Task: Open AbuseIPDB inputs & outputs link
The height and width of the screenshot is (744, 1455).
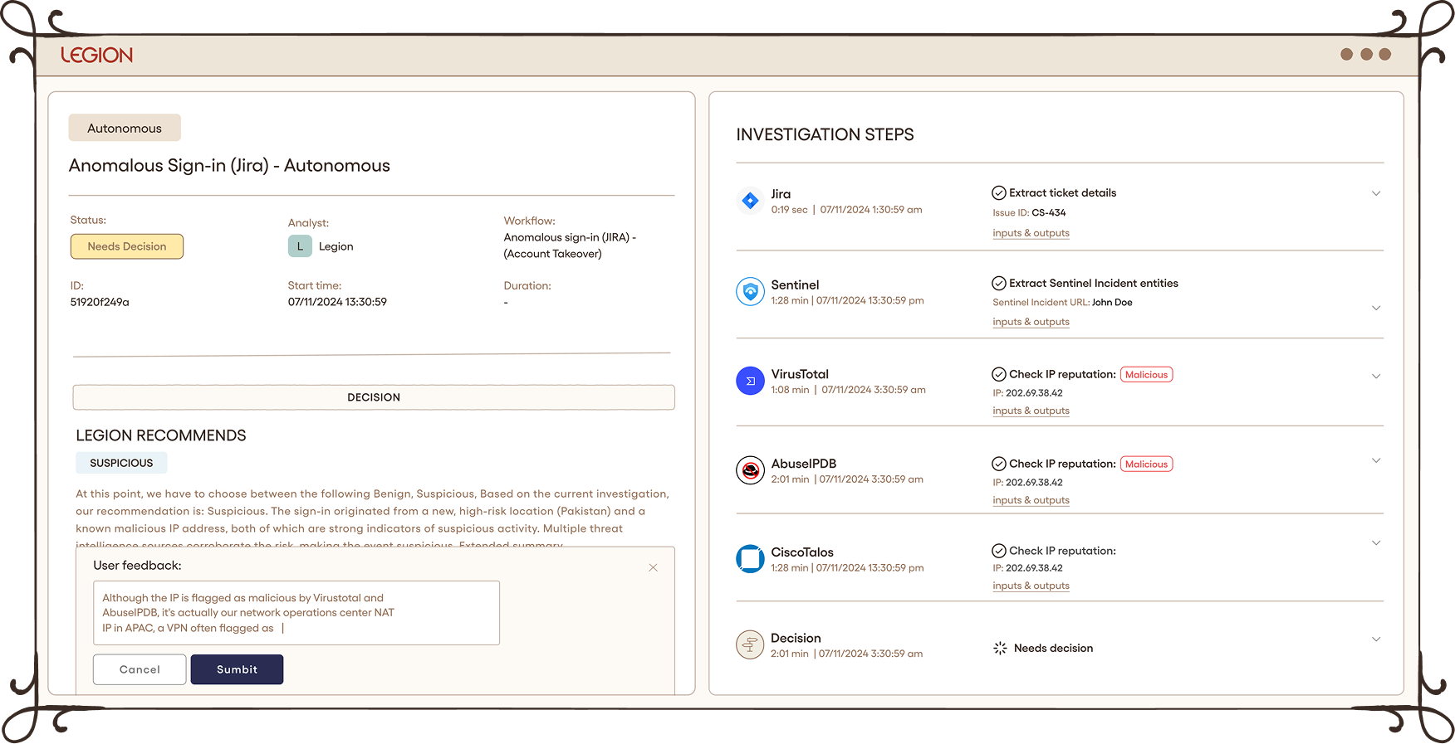Action: [1031, 500]
